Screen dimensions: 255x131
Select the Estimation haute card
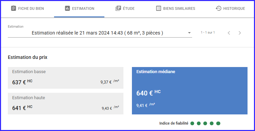pos(66,104)
